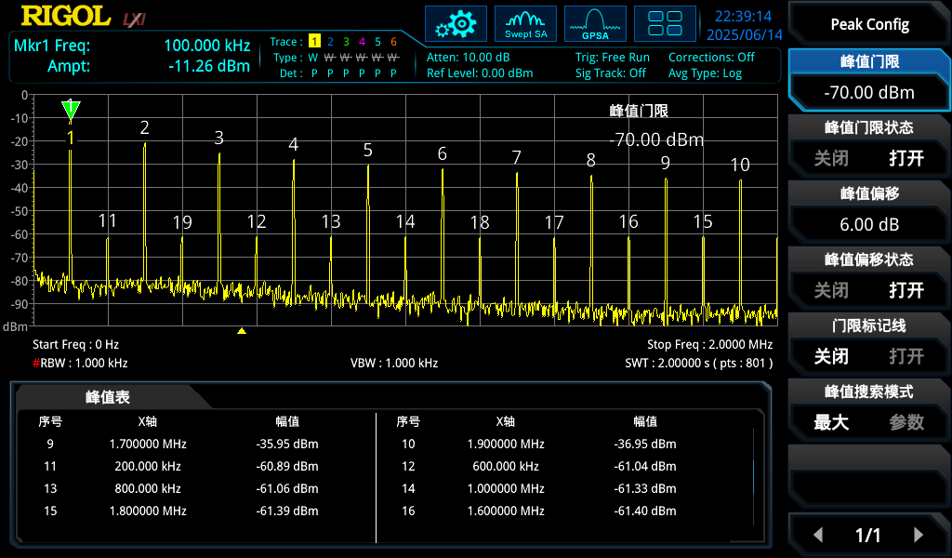This screenshot has height=558, width=952.
Task: Set 门限标记线 to 关闭
Action: point(831,356)
